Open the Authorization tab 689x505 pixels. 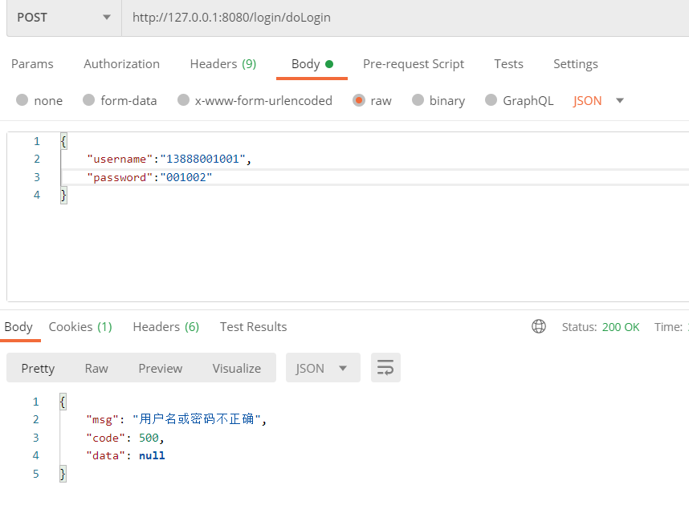[x=122, y=64]
